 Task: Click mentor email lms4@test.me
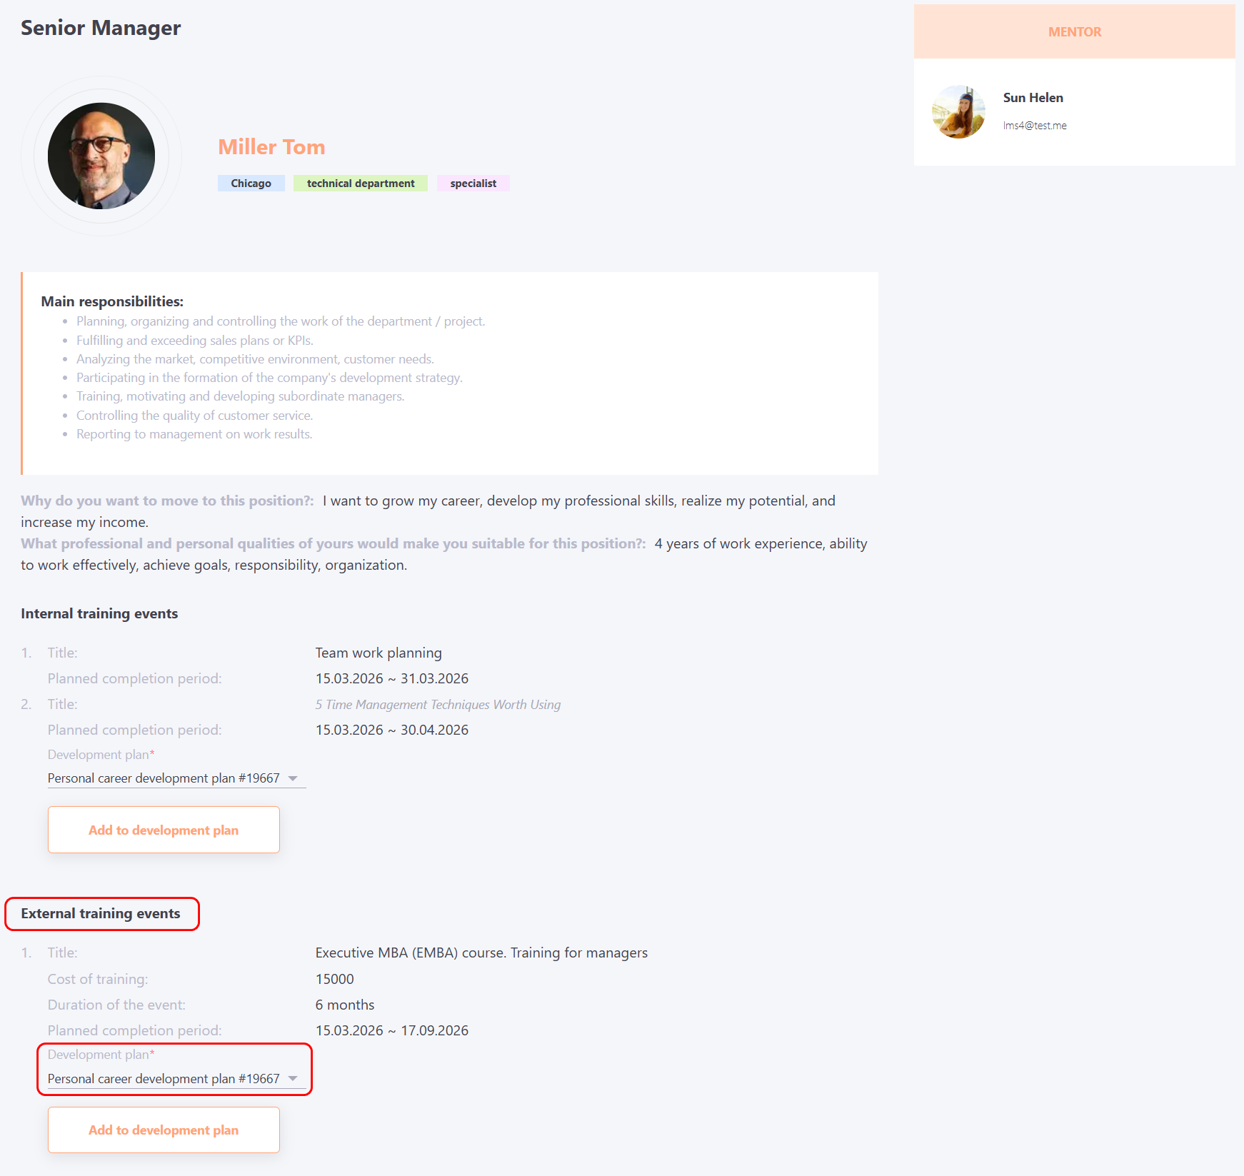[x=1035, y=126]
